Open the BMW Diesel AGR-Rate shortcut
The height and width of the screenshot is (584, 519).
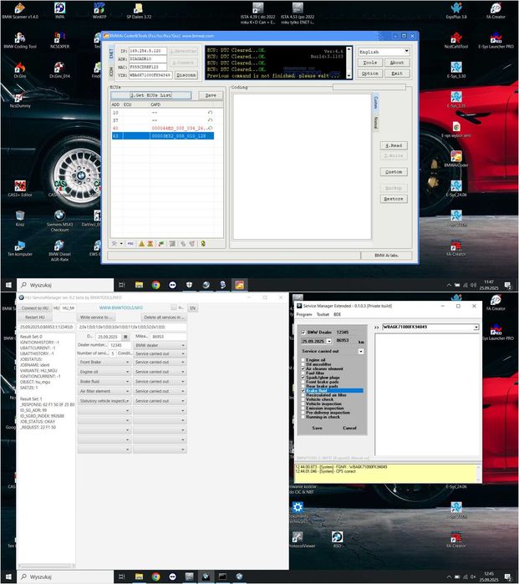pyautogui.click(x=59, y=251)
